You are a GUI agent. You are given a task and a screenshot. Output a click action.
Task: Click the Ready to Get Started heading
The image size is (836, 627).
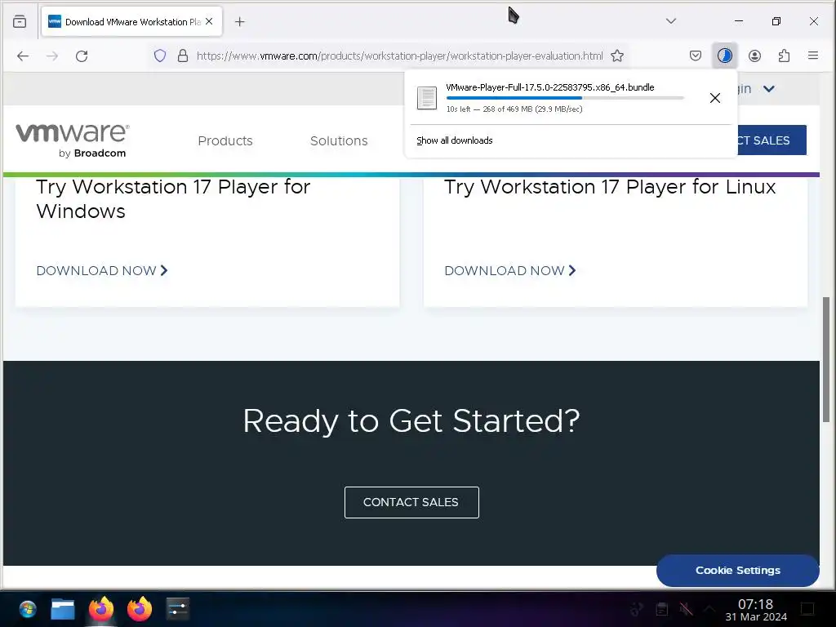click(411, 421)
